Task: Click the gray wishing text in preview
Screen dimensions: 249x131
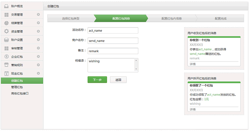Action: coord(195,104)
